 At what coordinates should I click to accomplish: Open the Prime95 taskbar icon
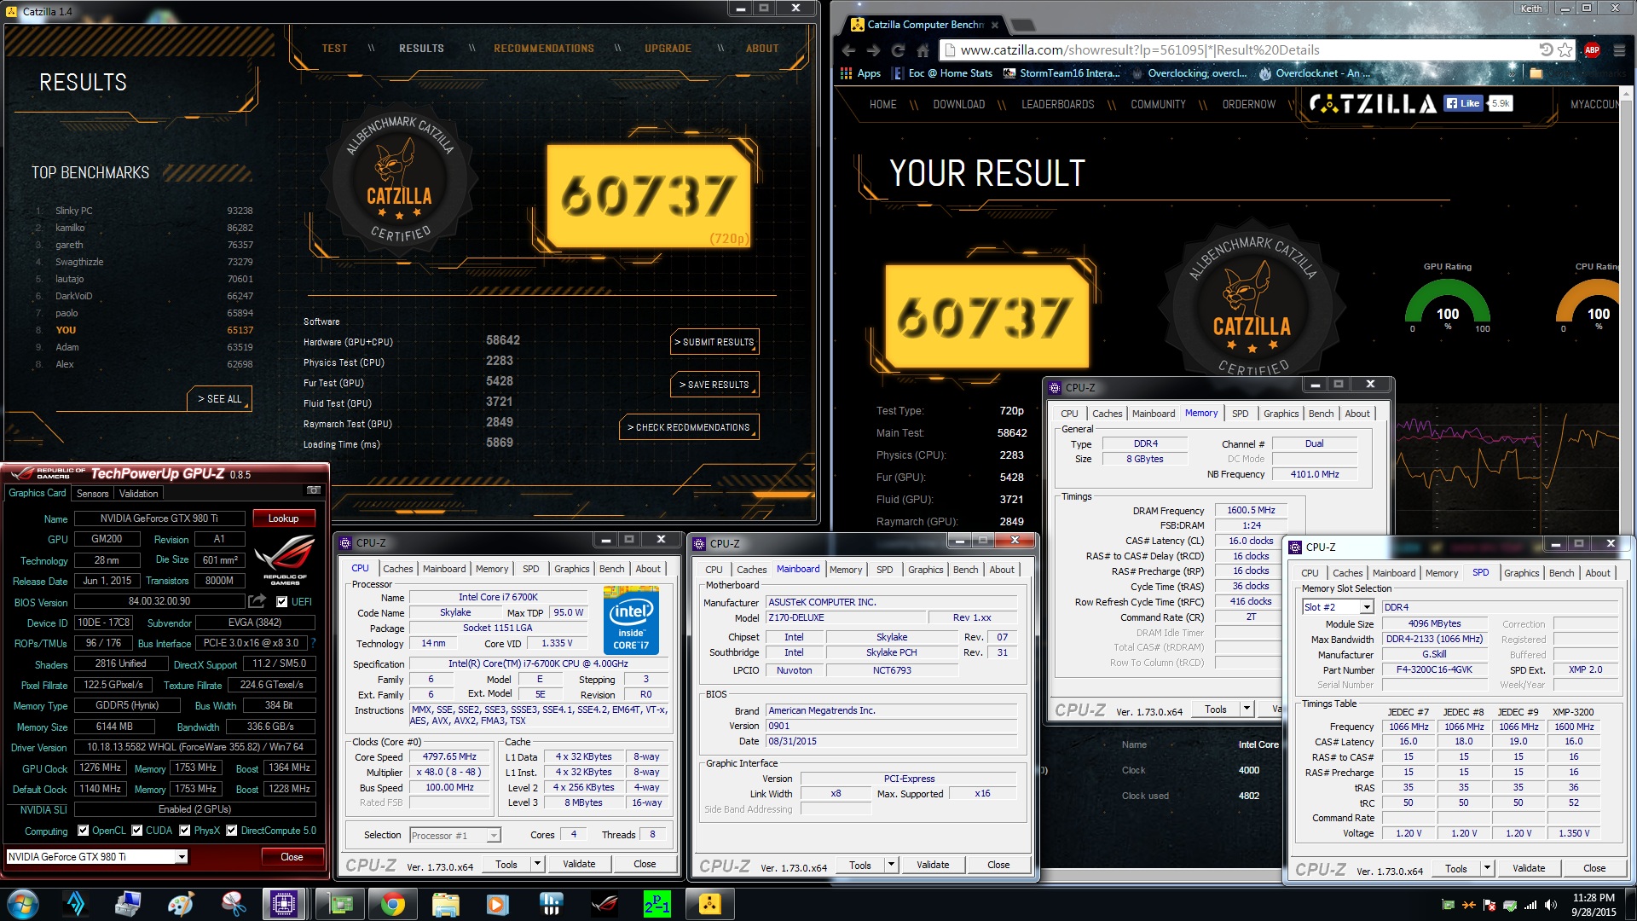tap(657, 904)
